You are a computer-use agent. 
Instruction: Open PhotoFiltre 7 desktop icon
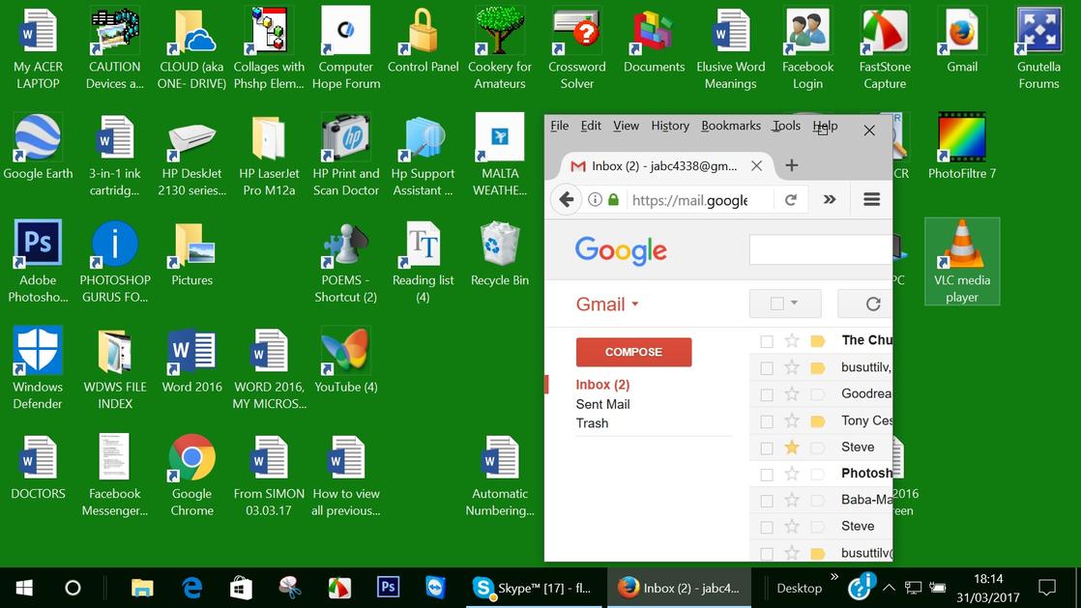962,146
